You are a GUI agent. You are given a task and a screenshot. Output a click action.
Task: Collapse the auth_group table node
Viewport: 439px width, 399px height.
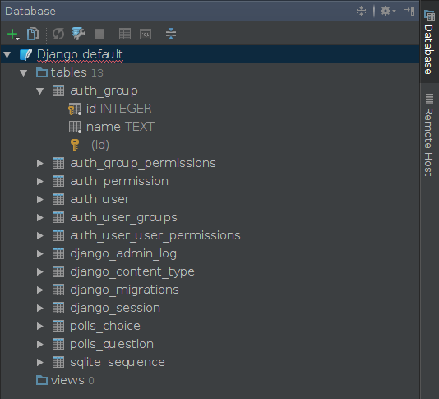(40, 90)
